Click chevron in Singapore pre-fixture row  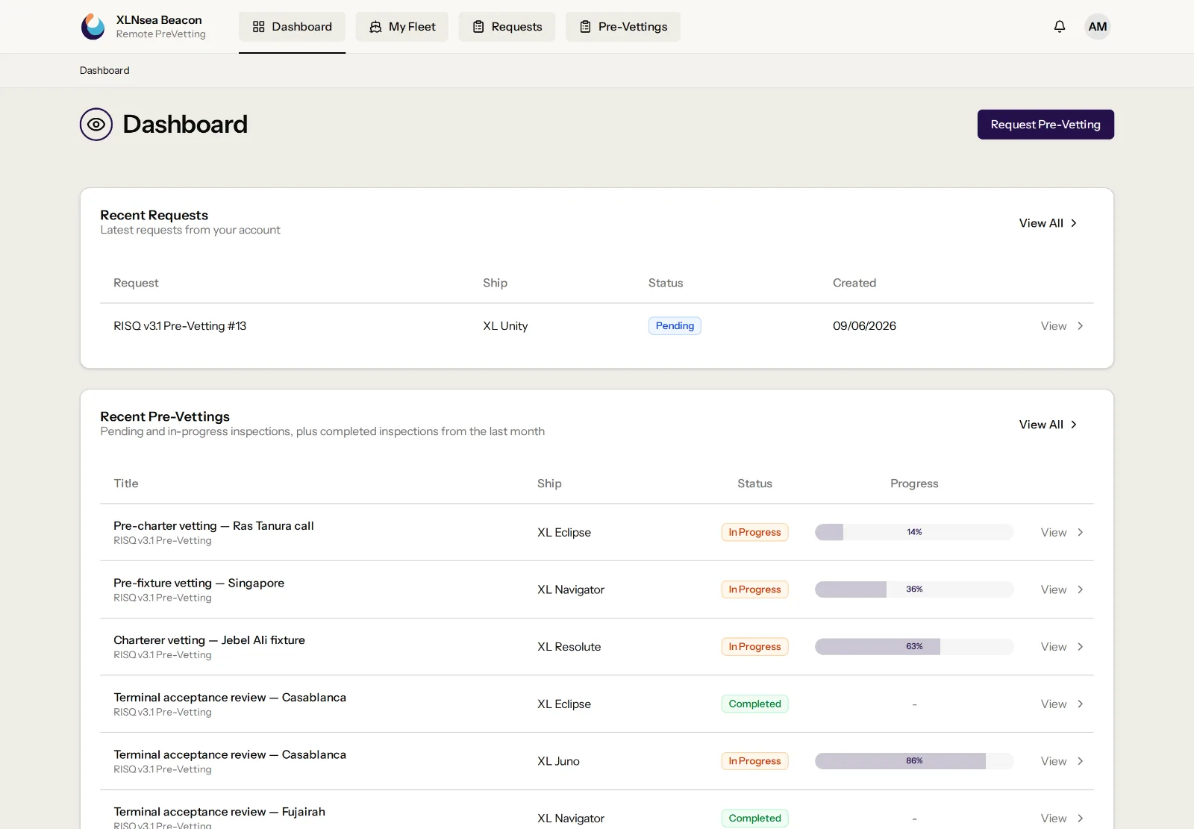click(1080, 589)
